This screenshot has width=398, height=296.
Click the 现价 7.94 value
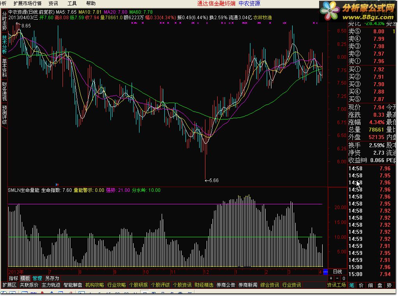point(379,107)
